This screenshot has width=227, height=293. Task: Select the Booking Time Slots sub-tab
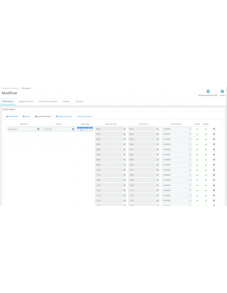[x=43, y=116]
